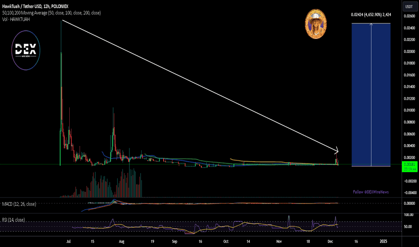Click the Jul date on time axis
Viewport: 419px width, 247px height.
click(x=69, y=242)
